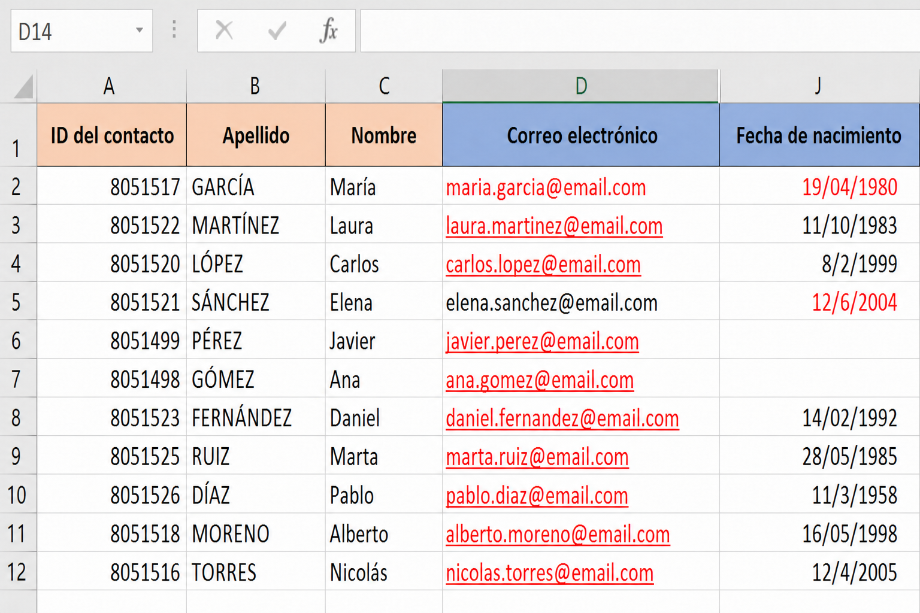The image size is (920, 613).
Task: Select cell maria.garcia@email.com
Action: click(x=581, y=187)
